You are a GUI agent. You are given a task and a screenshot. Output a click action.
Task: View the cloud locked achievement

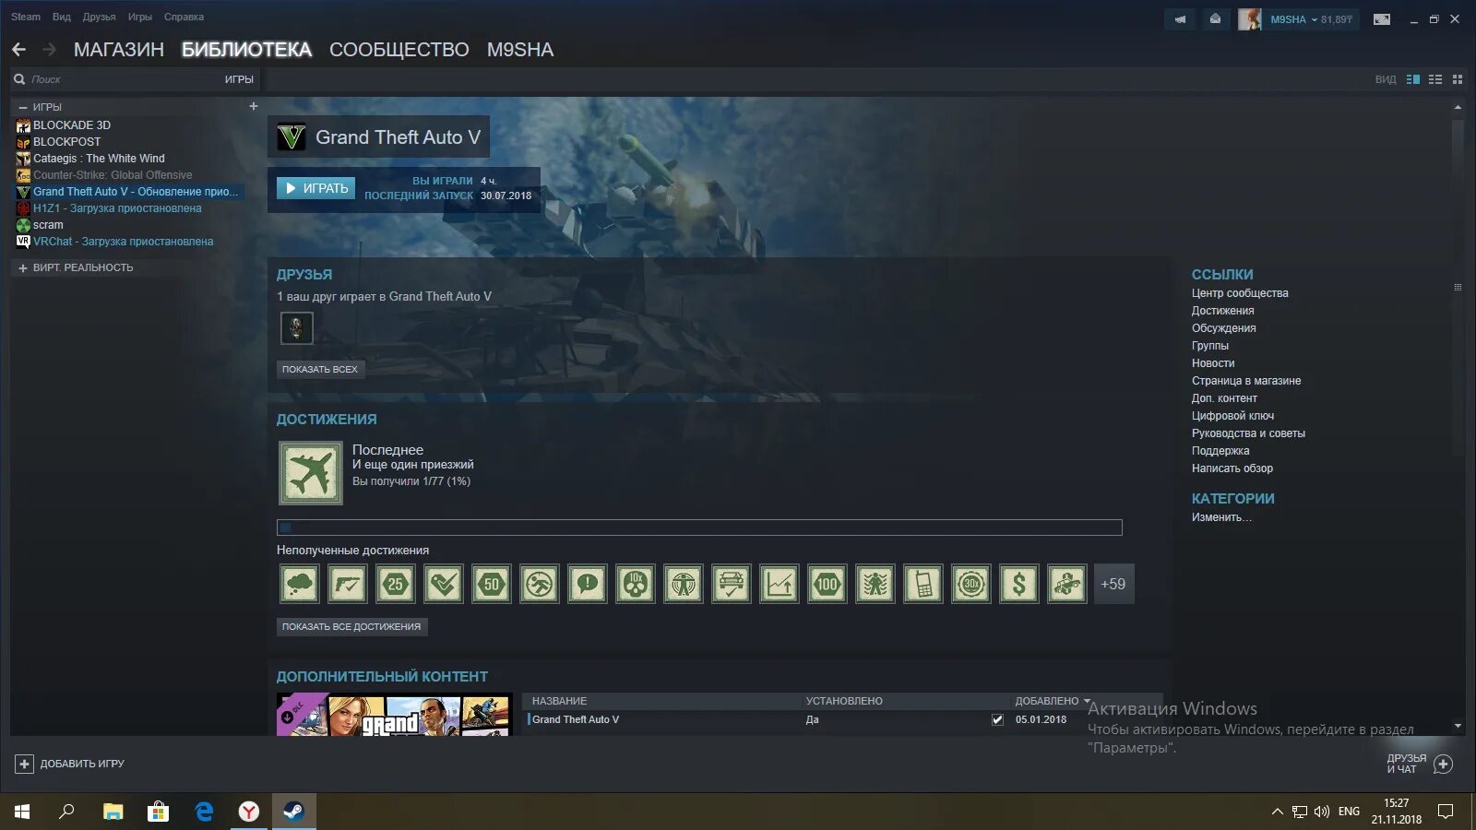point(300,584)
